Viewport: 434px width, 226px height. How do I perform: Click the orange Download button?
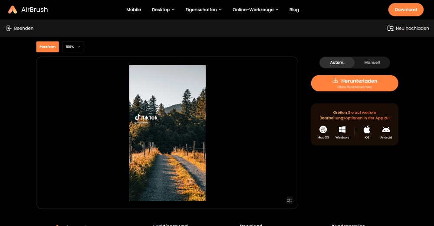coord(406,10)
